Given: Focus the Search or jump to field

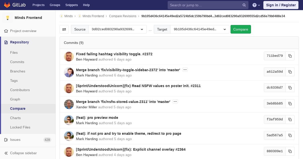Looking at the screenshot, I should point(205,5).
